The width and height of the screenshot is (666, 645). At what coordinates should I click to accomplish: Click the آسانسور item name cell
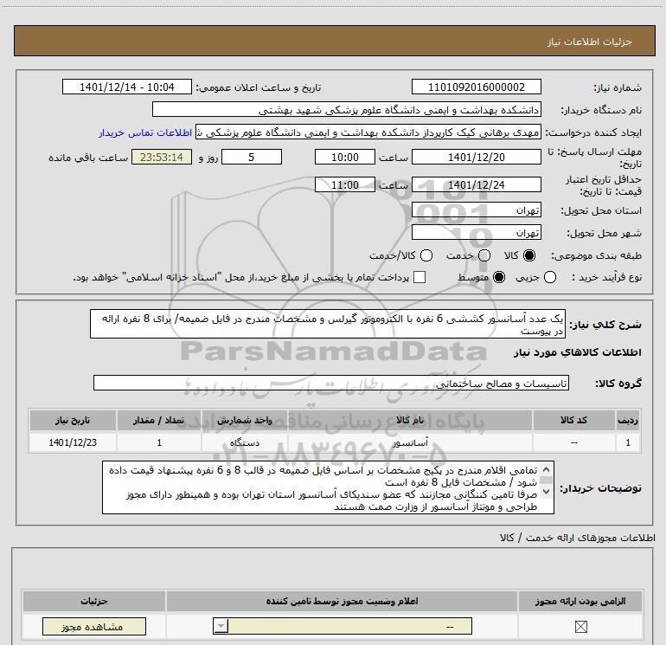tap(410, 442)
